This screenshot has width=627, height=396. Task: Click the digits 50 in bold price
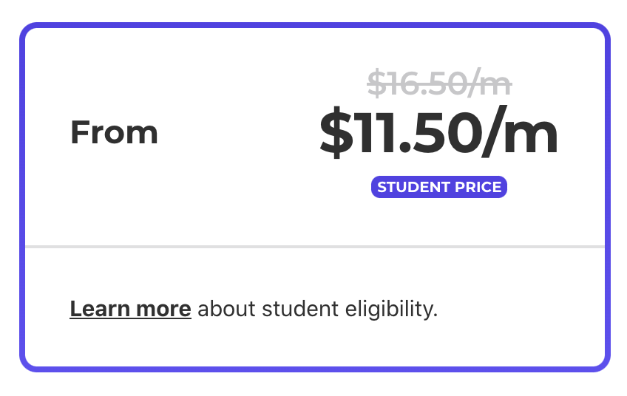[447, 133]
